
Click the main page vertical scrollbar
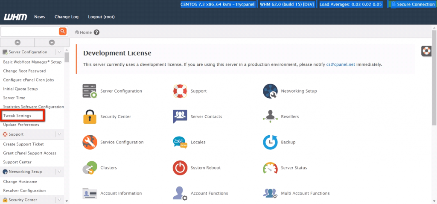coord(434,78)
